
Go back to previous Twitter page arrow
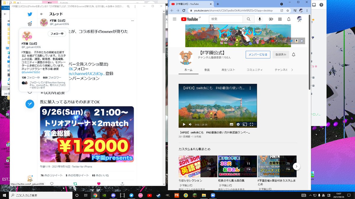(x=42, y=14)
